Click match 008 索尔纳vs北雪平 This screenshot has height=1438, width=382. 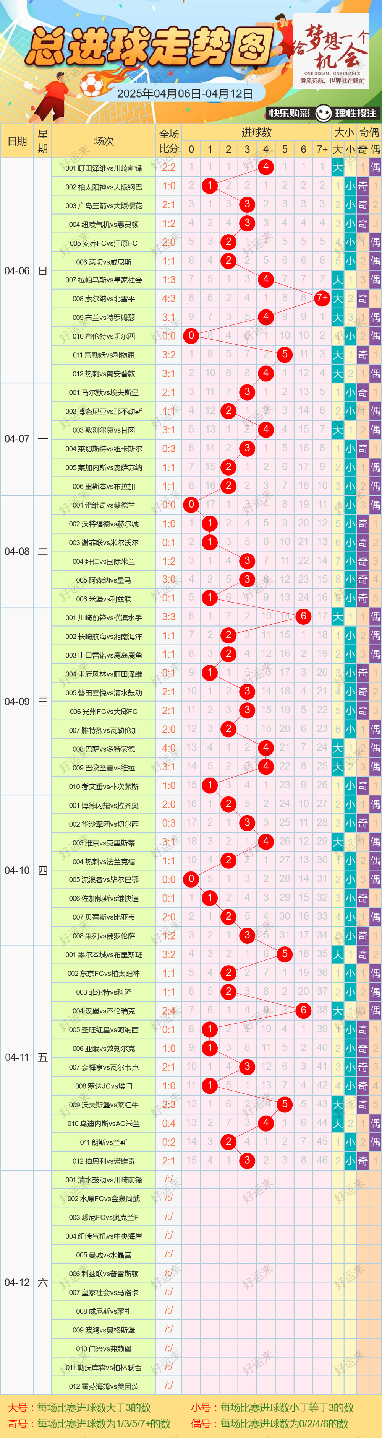[104, 299]
